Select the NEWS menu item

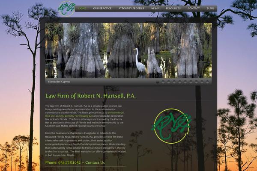(155, 9)
